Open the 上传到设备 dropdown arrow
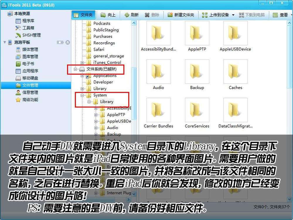 [x=233, y=15]
